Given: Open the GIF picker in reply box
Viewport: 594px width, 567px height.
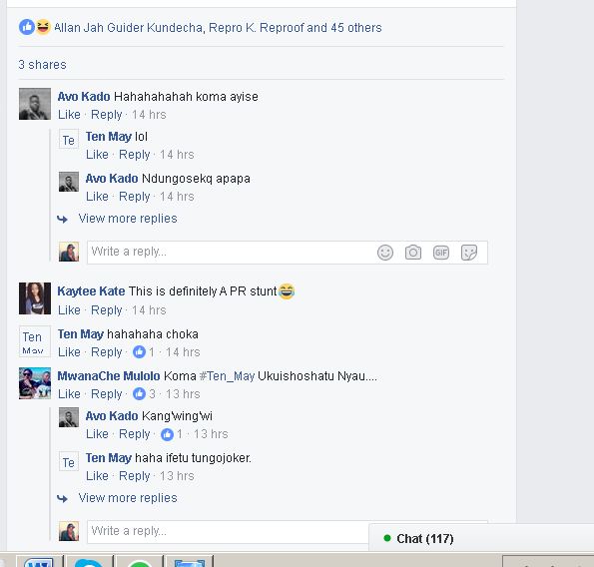Looking at the screenshot, I should coord(441,253).
